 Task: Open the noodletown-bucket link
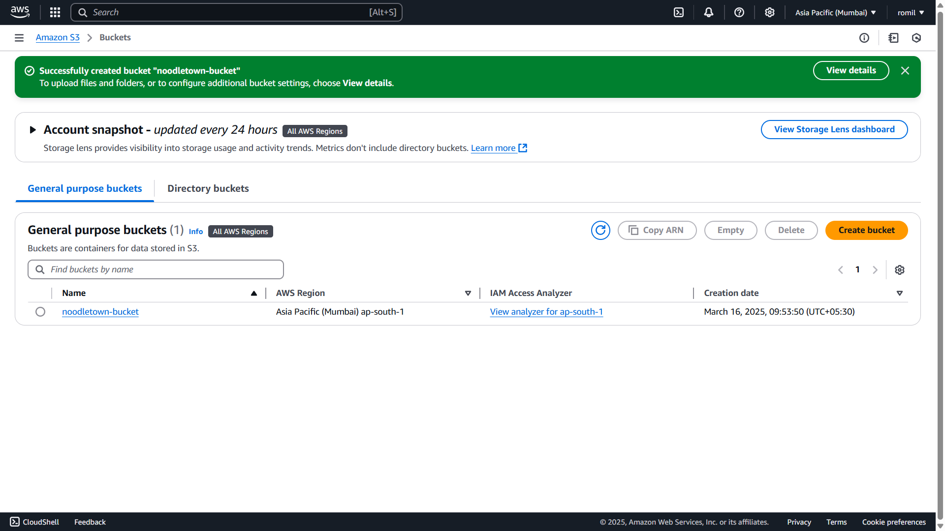100,312
